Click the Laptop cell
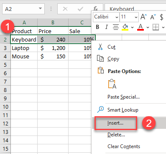This screenshot has width=166, height=154. (24, 48)
